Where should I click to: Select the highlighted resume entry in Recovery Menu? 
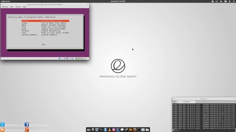coord(45,21)
